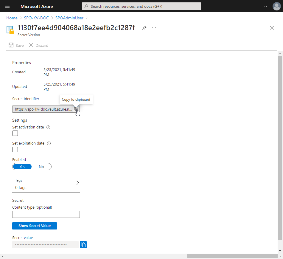Close the Secret Version blade
283x259 pixels.
(x=272, y=28)
